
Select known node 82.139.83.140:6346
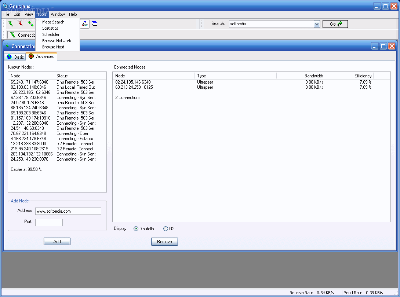[x=28, y=87]
